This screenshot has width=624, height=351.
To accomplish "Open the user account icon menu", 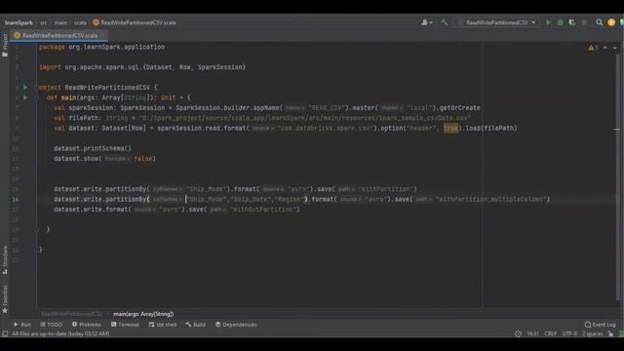I will pos(427,22).
